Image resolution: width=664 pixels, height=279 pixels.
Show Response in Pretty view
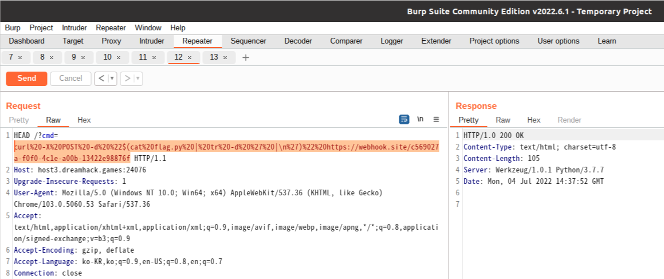[469, 120]
